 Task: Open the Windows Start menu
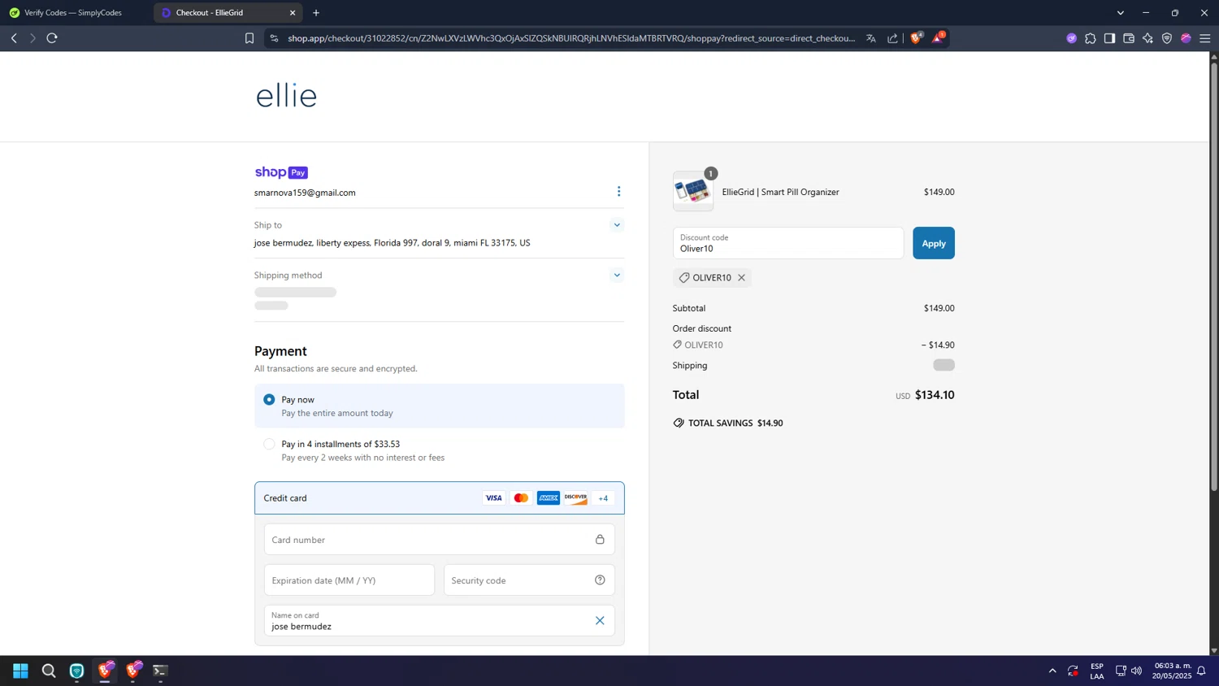pyautogui.click(x=21, y=671)
